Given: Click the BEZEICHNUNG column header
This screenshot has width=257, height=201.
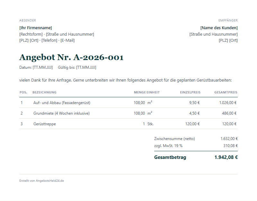Looking at the screenshot, I should pos(44,92).
